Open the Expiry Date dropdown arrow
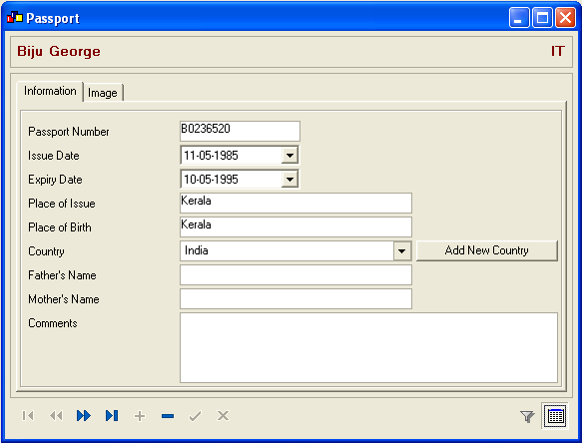The image size is (582, 443). pos(290,180)
